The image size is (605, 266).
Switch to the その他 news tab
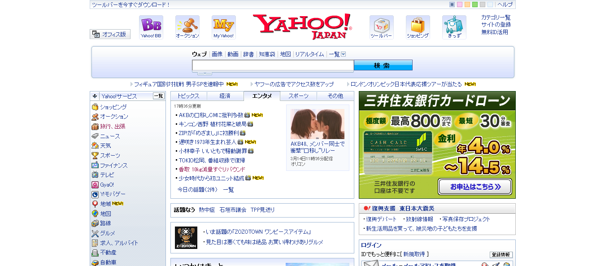[335, 96]
